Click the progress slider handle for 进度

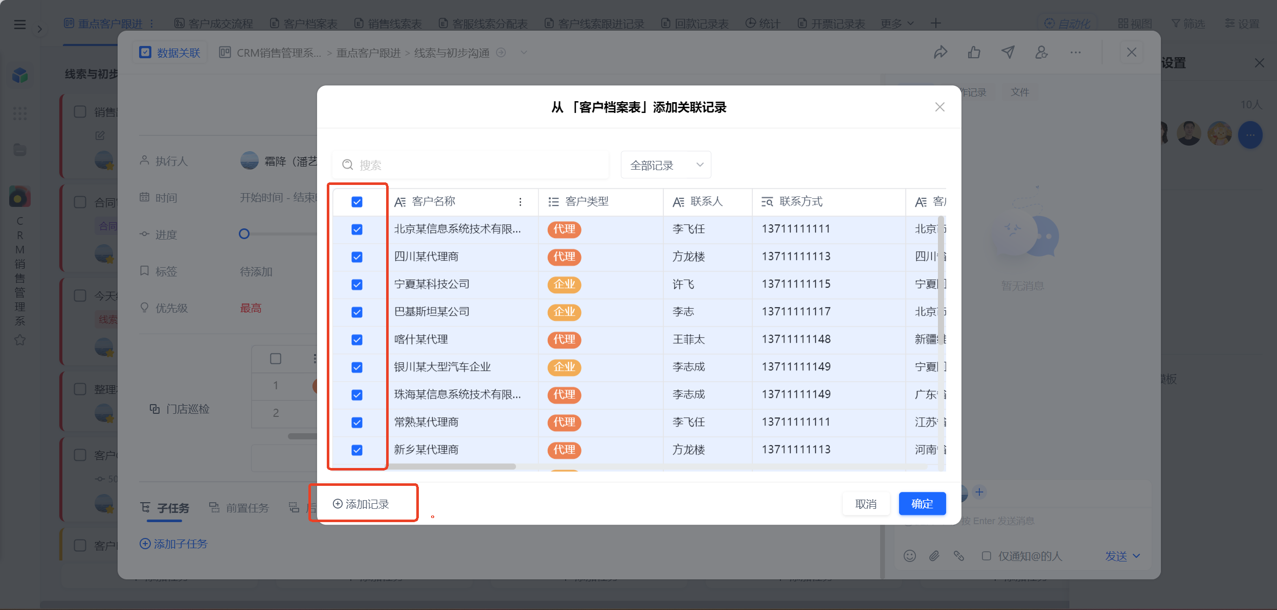point(244,234)
